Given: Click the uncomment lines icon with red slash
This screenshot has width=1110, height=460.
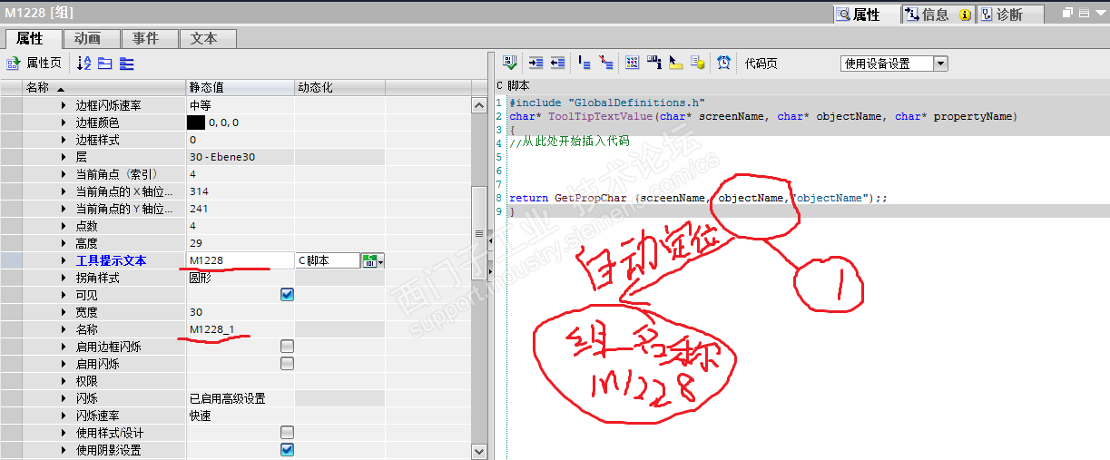Looking at the screenshot, I should click(605, 63).
